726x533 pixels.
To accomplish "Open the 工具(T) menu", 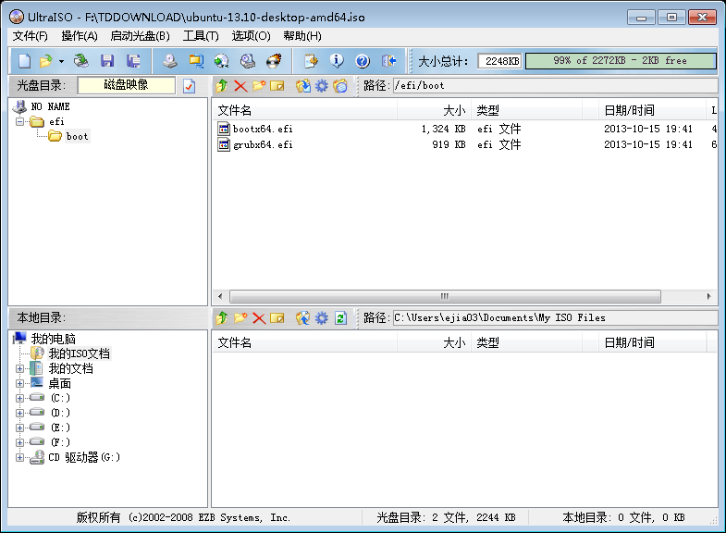I will [201, 36].
